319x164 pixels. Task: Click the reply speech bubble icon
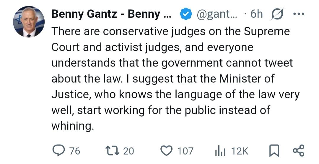tap(58, 151)
